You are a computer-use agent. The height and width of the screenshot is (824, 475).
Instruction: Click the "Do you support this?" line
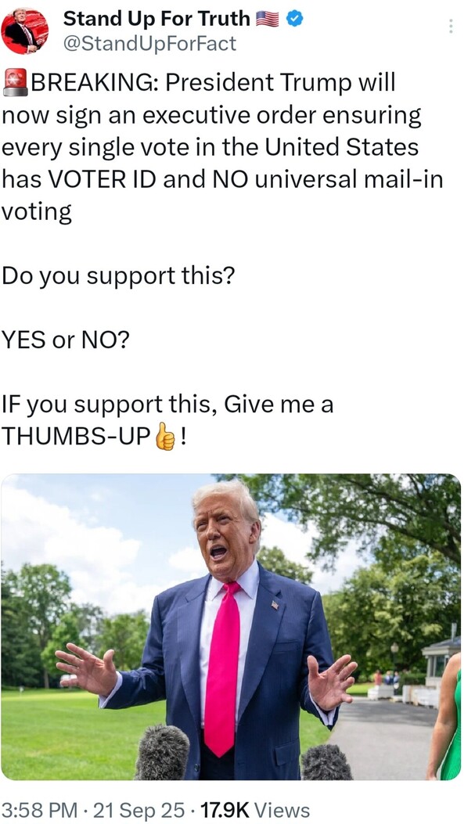(x=118, y=276)
